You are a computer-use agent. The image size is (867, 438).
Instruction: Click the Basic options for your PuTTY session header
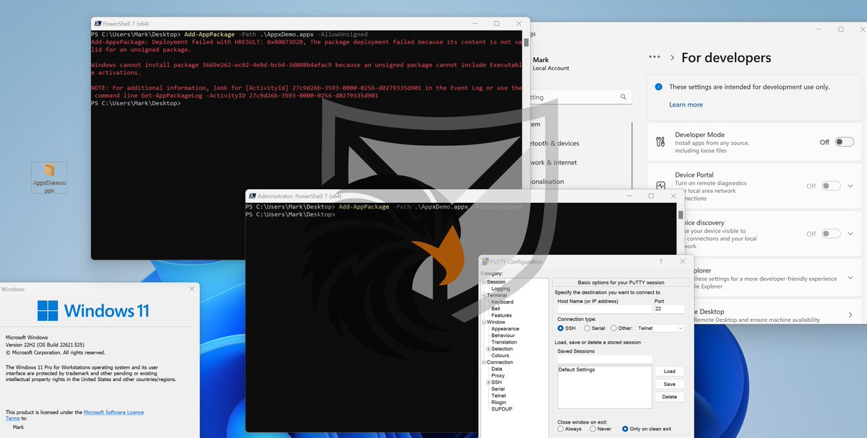coord(621,282)
